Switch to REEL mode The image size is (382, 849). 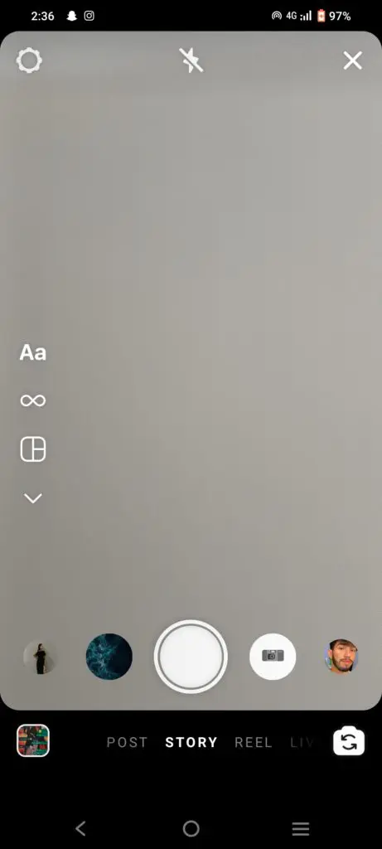[254, 742]
